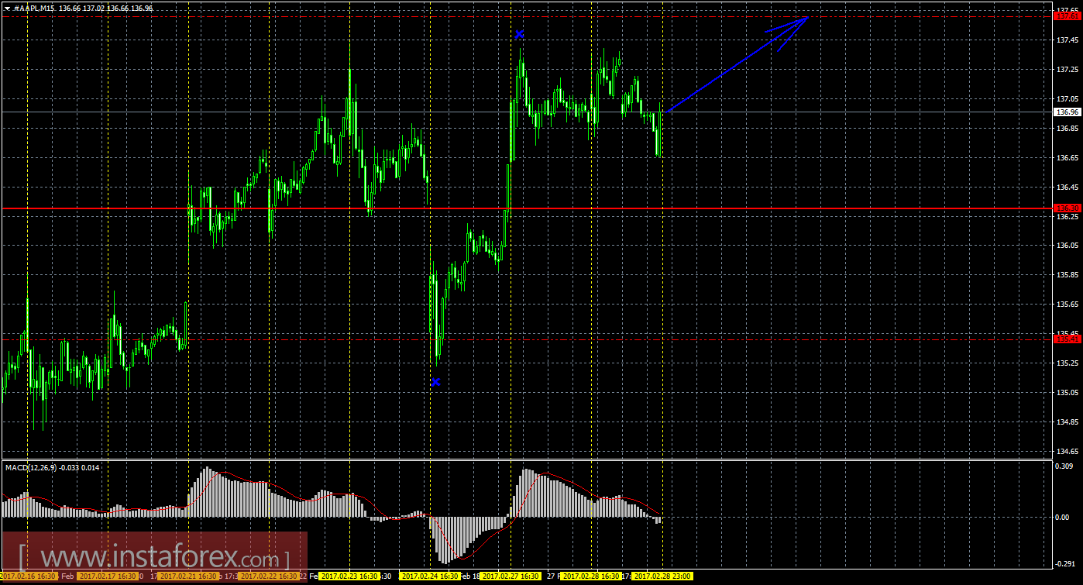Select the 2017.02.28 16:30 time marker

pyautogui.click(x=590, y=576)
